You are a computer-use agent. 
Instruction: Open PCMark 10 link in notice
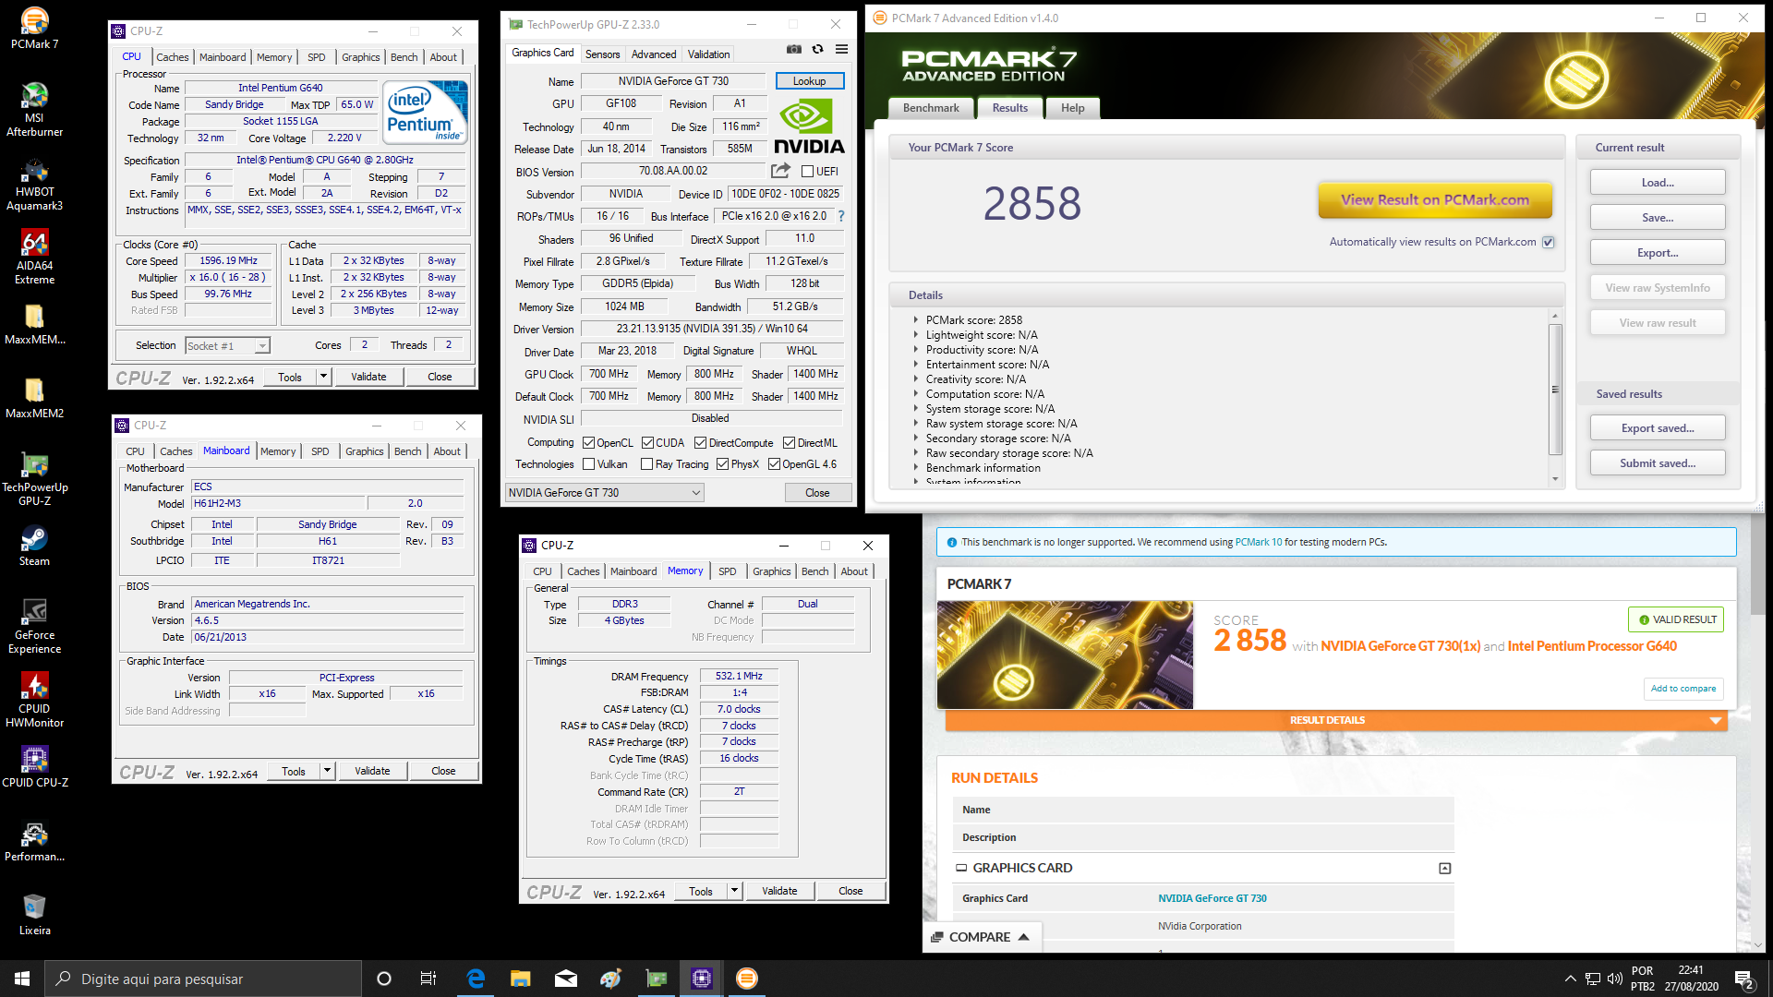pos(1258,543)
